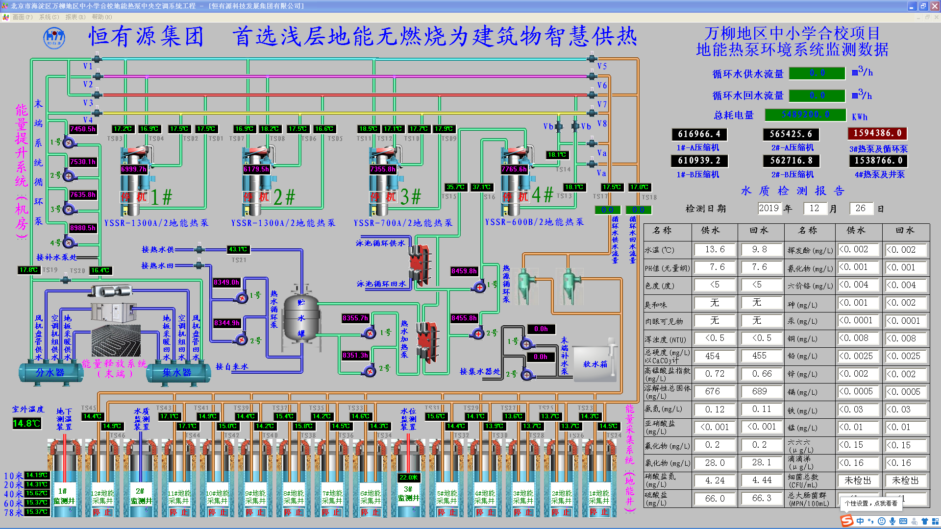Open the 报表(R) menu
Screen dimensions: 941x529
pos(75,17)
